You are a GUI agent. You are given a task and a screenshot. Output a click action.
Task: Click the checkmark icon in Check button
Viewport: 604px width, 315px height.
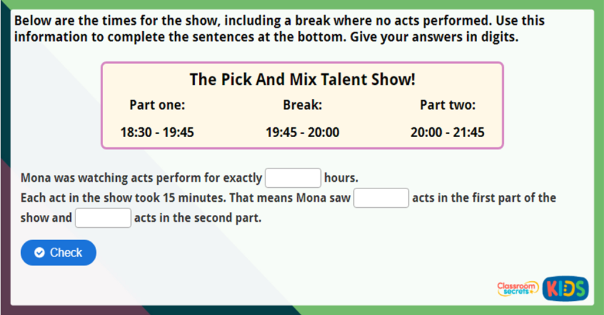point(40,253)
